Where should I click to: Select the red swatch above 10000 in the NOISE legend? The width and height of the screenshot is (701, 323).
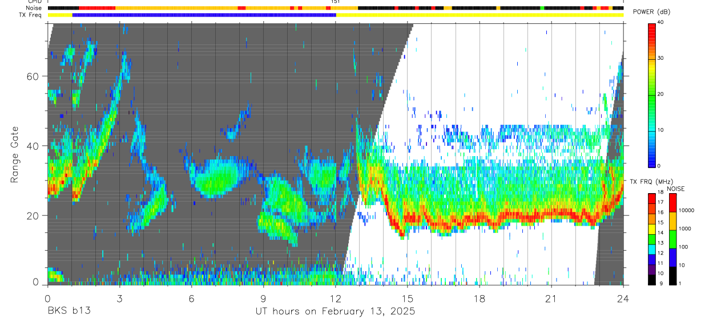pyautogui.click(x=672, y=203)
